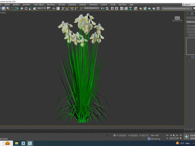Click the Sign In button

(187, 4)
